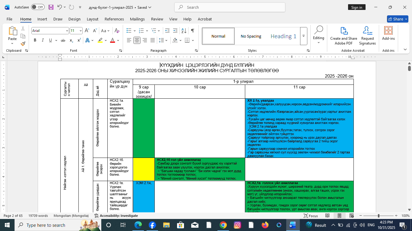Click the Clear All Formatting icon
Image resolution: width=412 pixels, height=231 pixels.
[x=117, y=31]
